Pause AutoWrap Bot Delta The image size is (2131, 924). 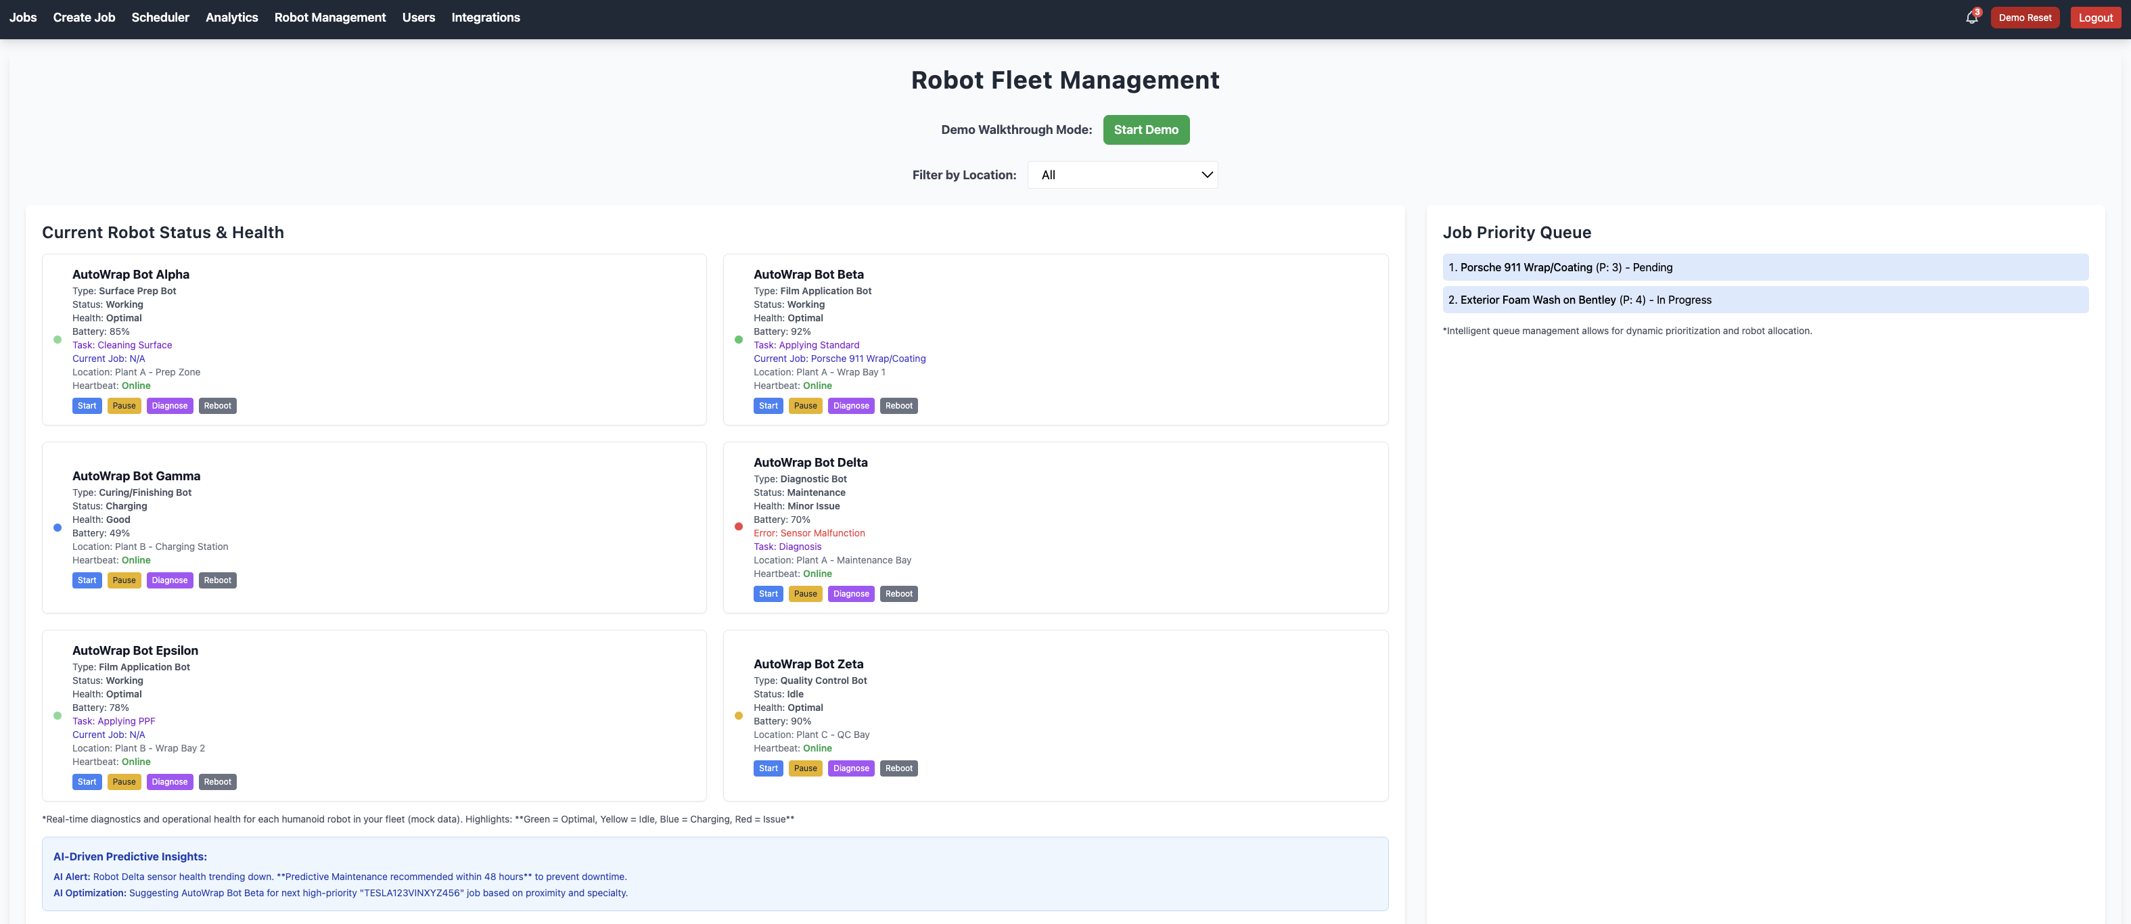806,594
